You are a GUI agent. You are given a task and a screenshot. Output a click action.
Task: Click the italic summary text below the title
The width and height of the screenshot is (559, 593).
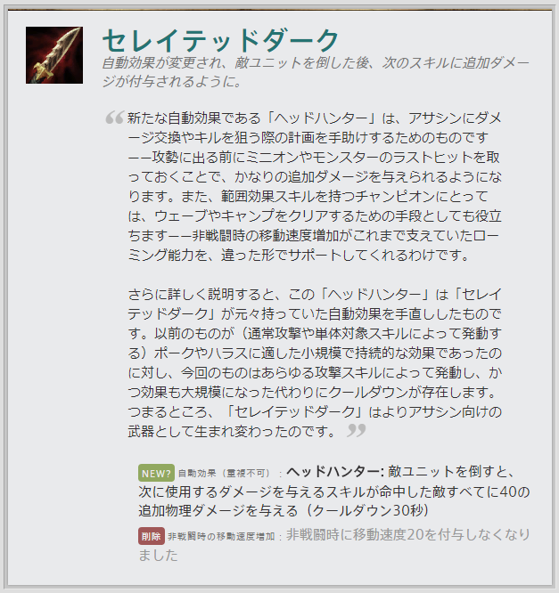click(x=315, y=72)
